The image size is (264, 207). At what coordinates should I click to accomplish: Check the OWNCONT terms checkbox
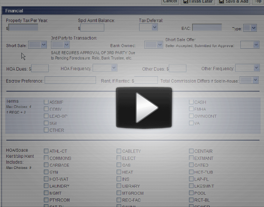tap(191, 116)
